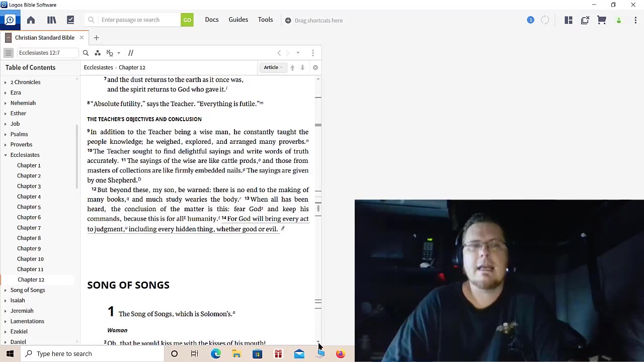This screenshot has width=644, height=362.
Task: Add a new tab with the plus button
Action: [x=96, y=38]
